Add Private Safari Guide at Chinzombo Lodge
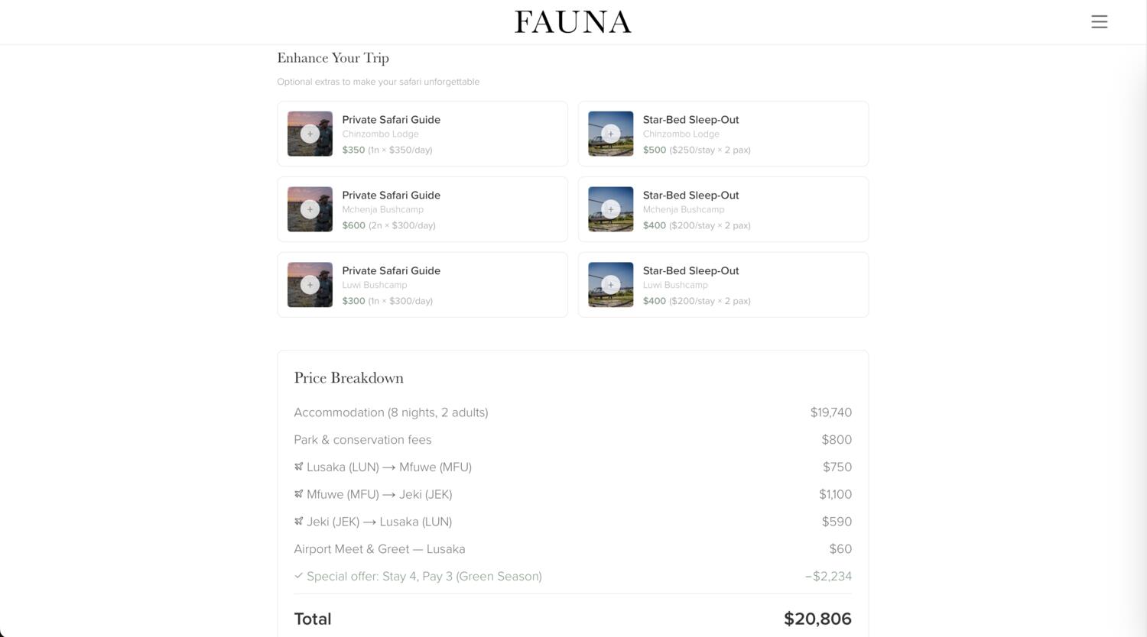Viewport: 1147px width, 637px height. pyautogui.click(x=310, y=134)
